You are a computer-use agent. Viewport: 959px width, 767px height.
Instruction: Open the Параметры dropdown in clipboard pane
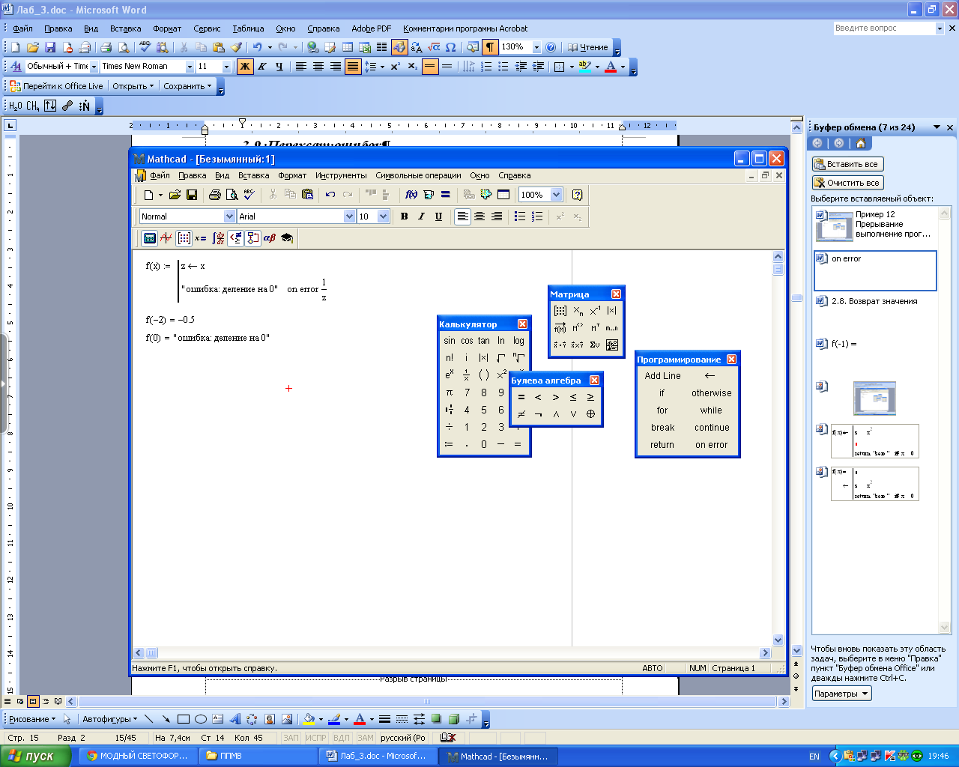[x=842, y=694]
